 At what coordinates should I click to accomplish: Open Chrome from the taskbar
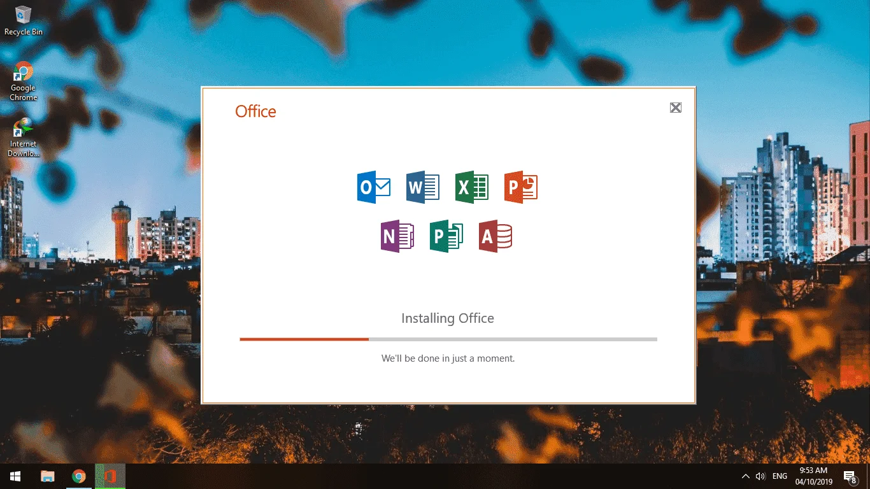point(79,476)
